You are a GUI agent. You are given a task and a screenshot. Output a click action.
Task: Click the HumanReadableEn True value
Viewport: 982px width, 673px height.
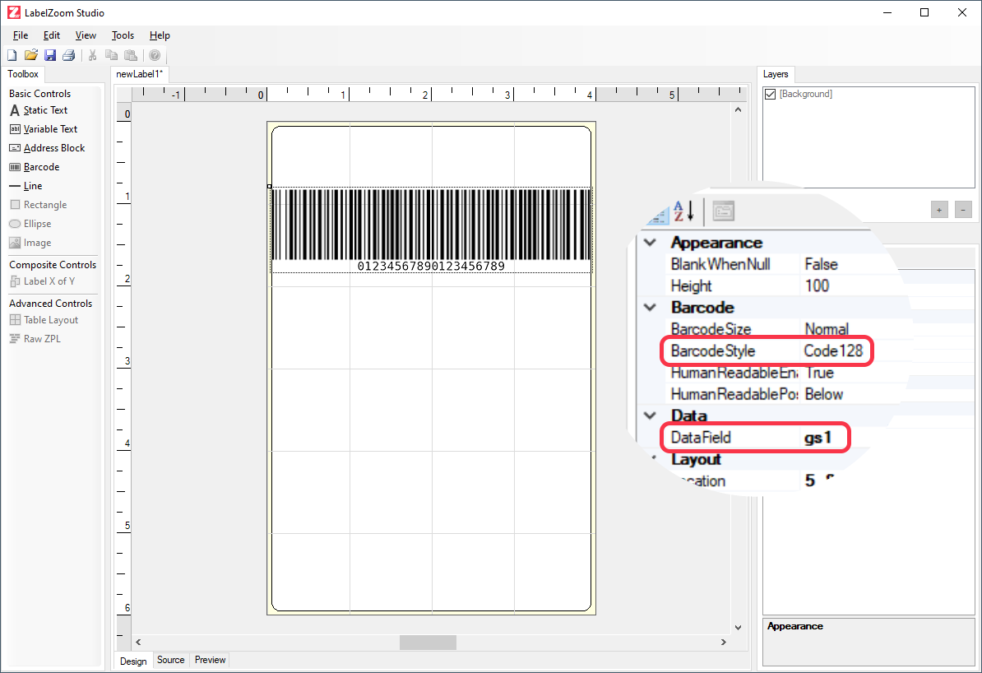tap(819, 373)
